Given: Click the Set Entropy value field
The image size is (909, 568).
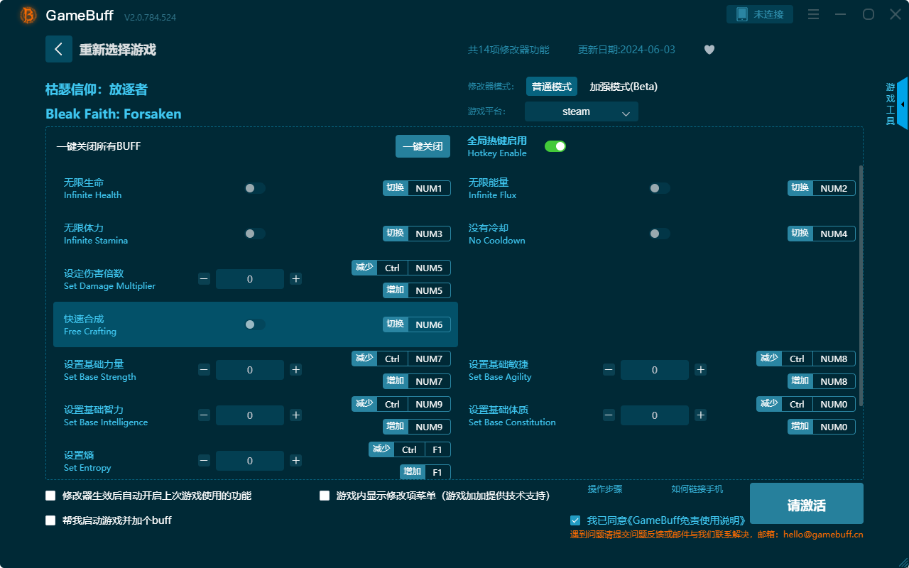Looking at the screenshot, I should 250,461.
